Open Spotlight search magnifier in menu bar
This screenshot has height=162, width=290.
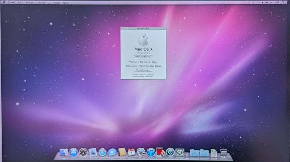pyautogui.click(x=283, y=2)
